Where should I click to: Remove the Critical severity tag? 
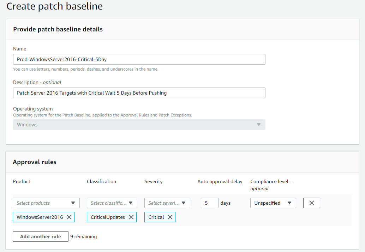170,217
